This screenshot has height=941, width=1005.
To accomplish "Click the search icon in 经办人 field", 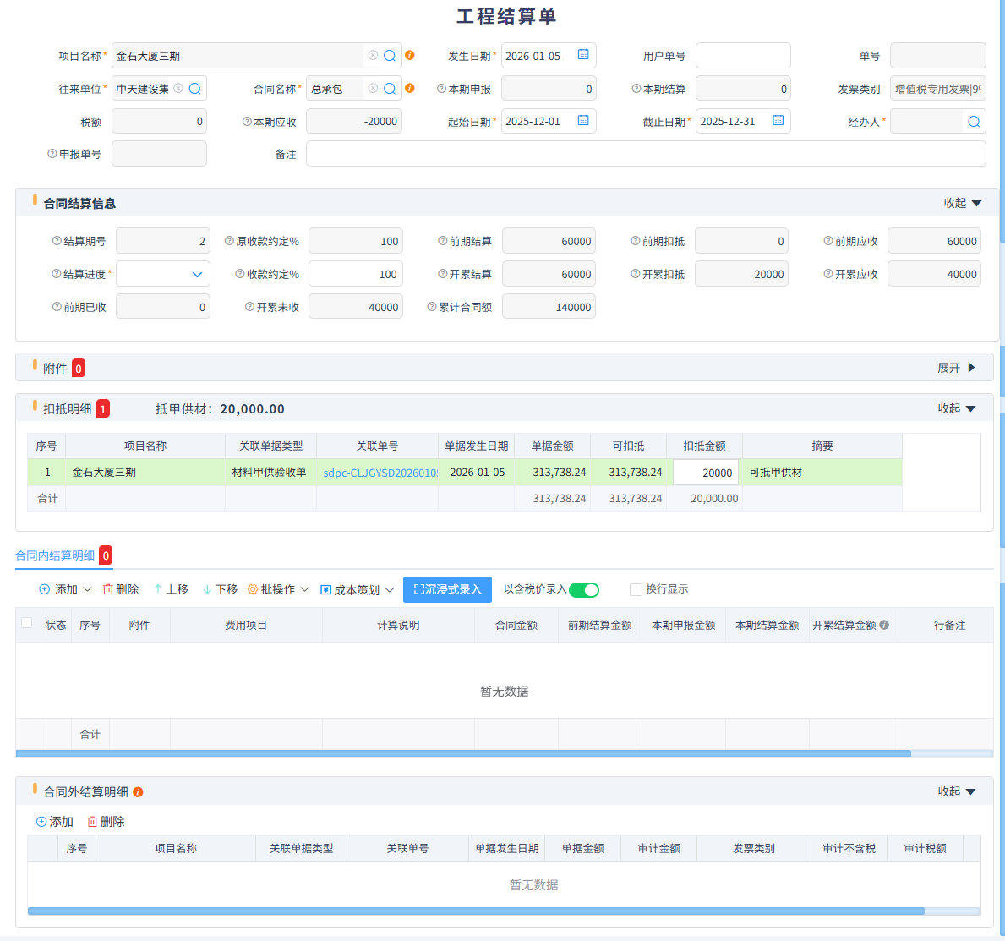I will pyautogui.click(x=973, y=122).
